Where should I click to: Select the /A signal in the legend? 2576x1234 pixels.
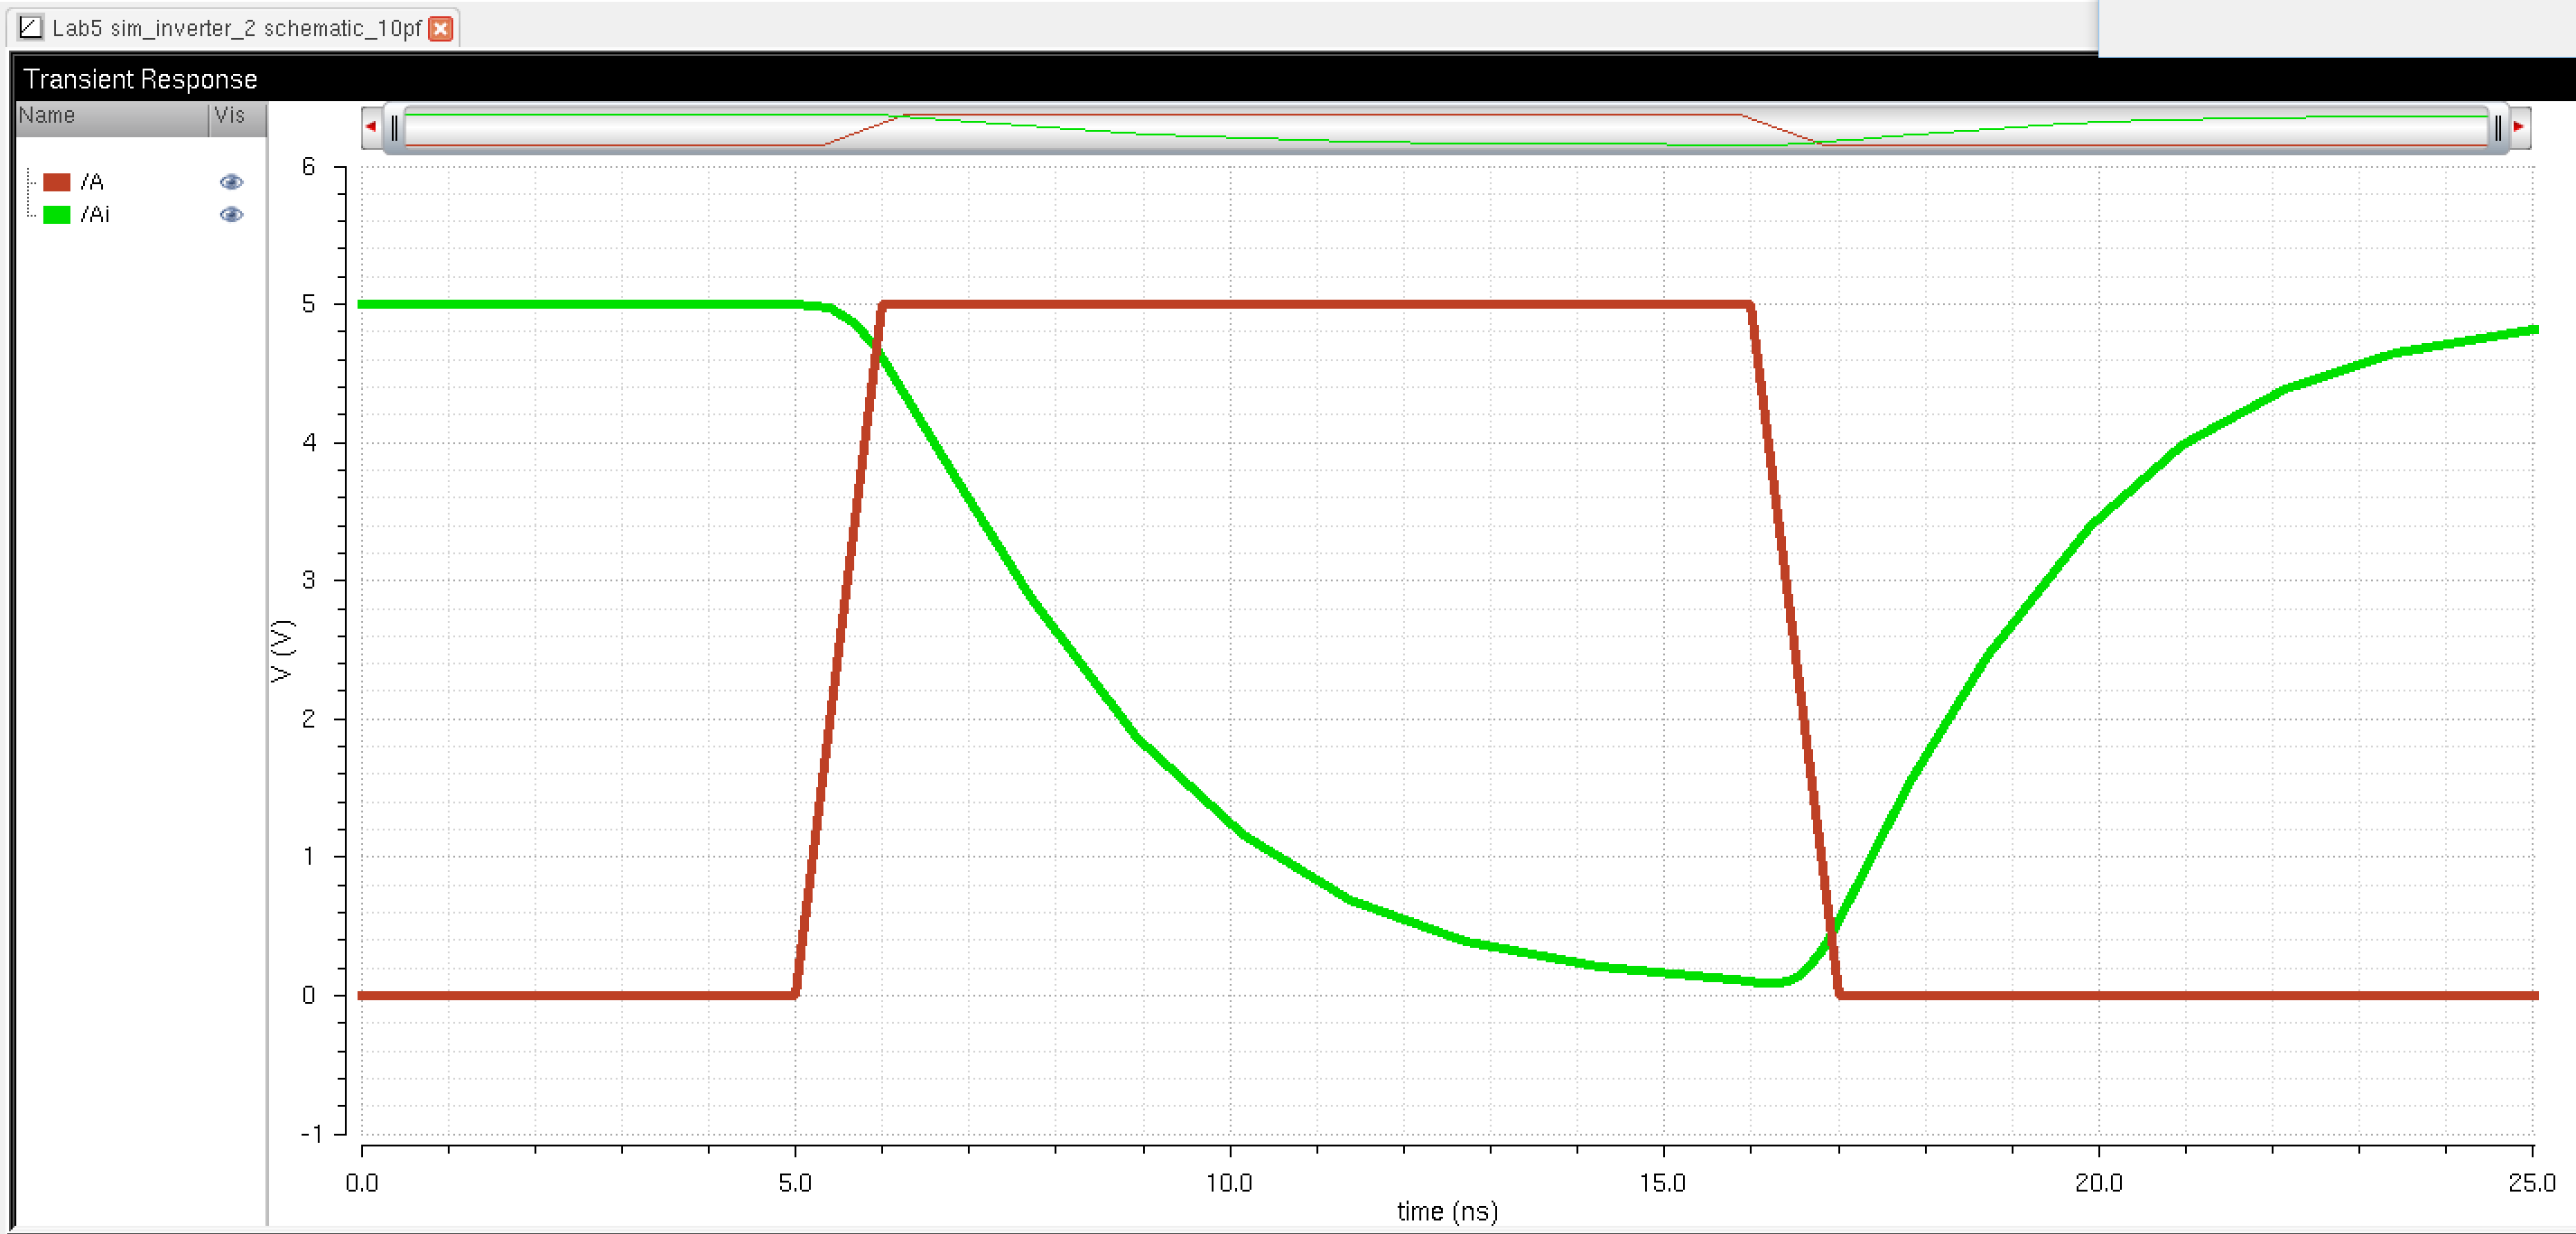[x=92, y=182]
